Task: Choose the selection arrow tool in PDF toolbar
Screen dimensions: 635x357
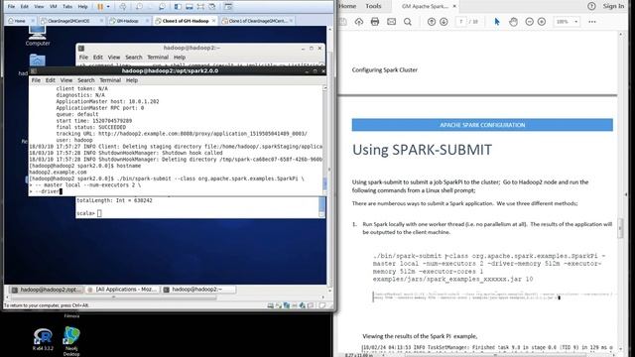Action: [x=497, y=22]
